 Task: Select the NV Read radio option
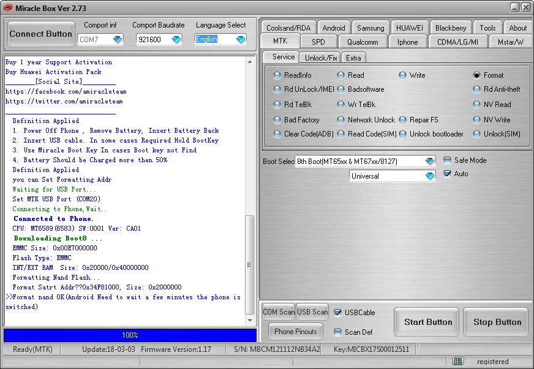477,105
